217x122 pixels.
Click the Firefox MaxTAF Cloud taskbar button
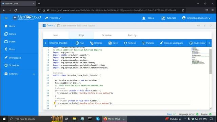coord(114,119)
